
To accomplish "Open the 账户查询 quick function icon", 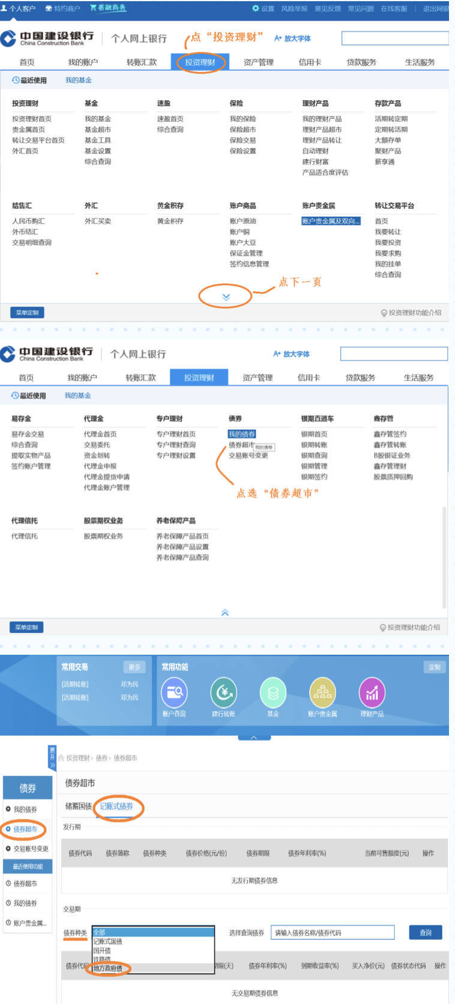I will 174,693.
